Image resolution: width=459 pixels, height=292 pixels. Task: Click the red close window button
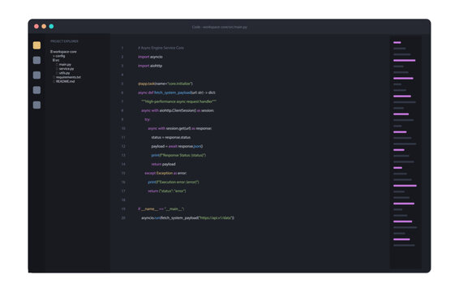[36, 26]
